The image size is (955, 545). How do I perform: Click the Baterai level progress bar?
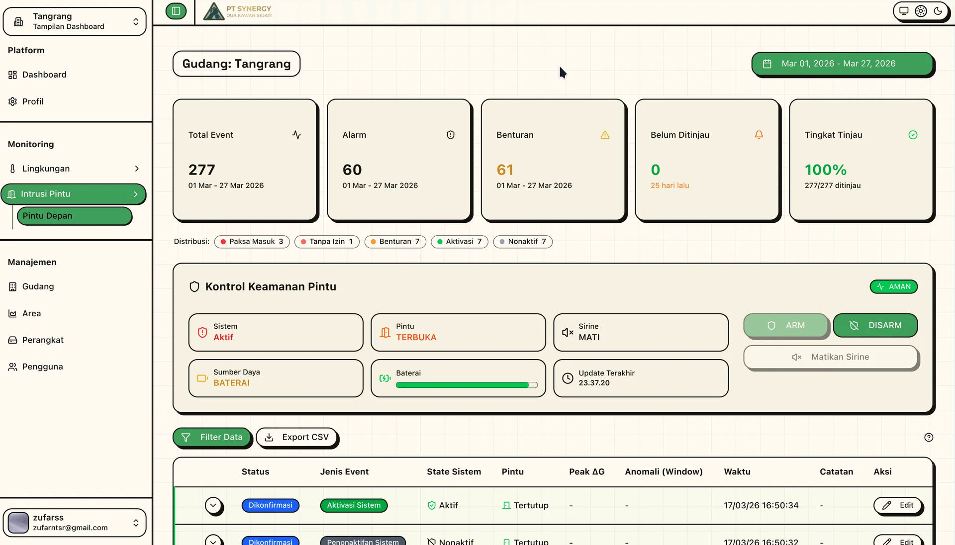[x=467, y=385]
